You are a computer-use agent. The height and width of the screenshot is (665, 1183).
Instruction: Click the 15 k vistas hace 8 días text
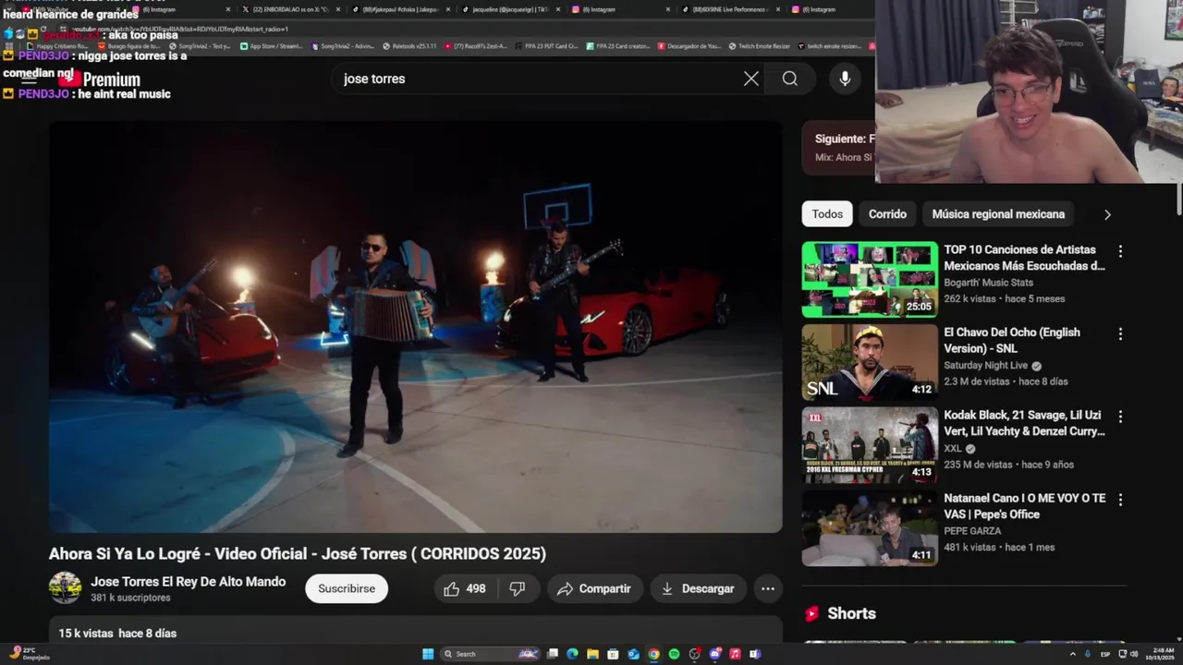[117, 634]
